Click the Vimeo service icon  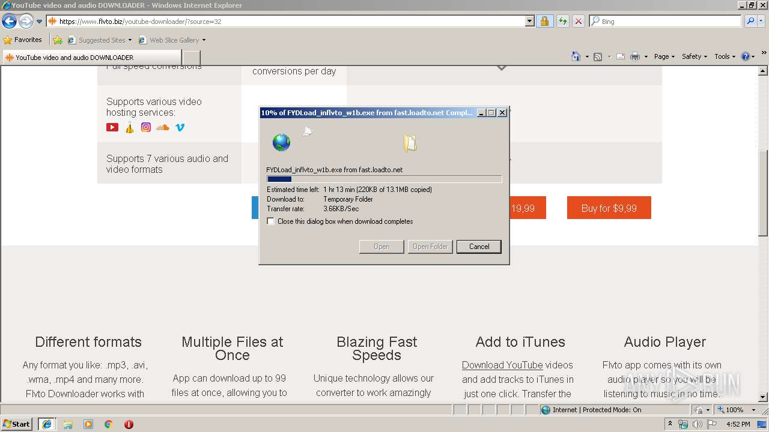[x=180, y=127]
